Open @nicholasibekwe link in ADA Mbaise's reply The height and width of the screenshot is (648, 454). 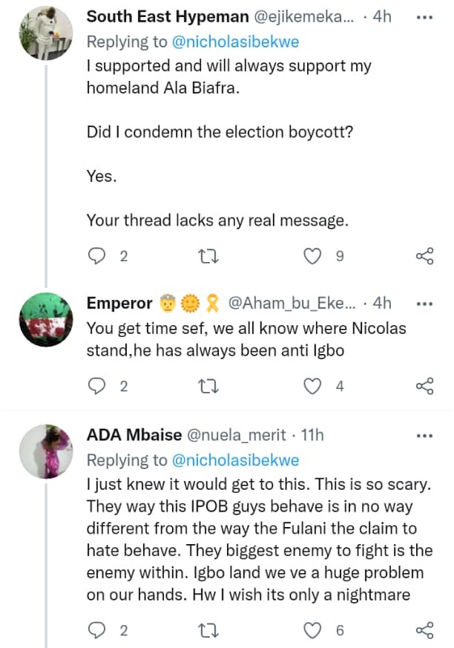click(x=235, y=461)
